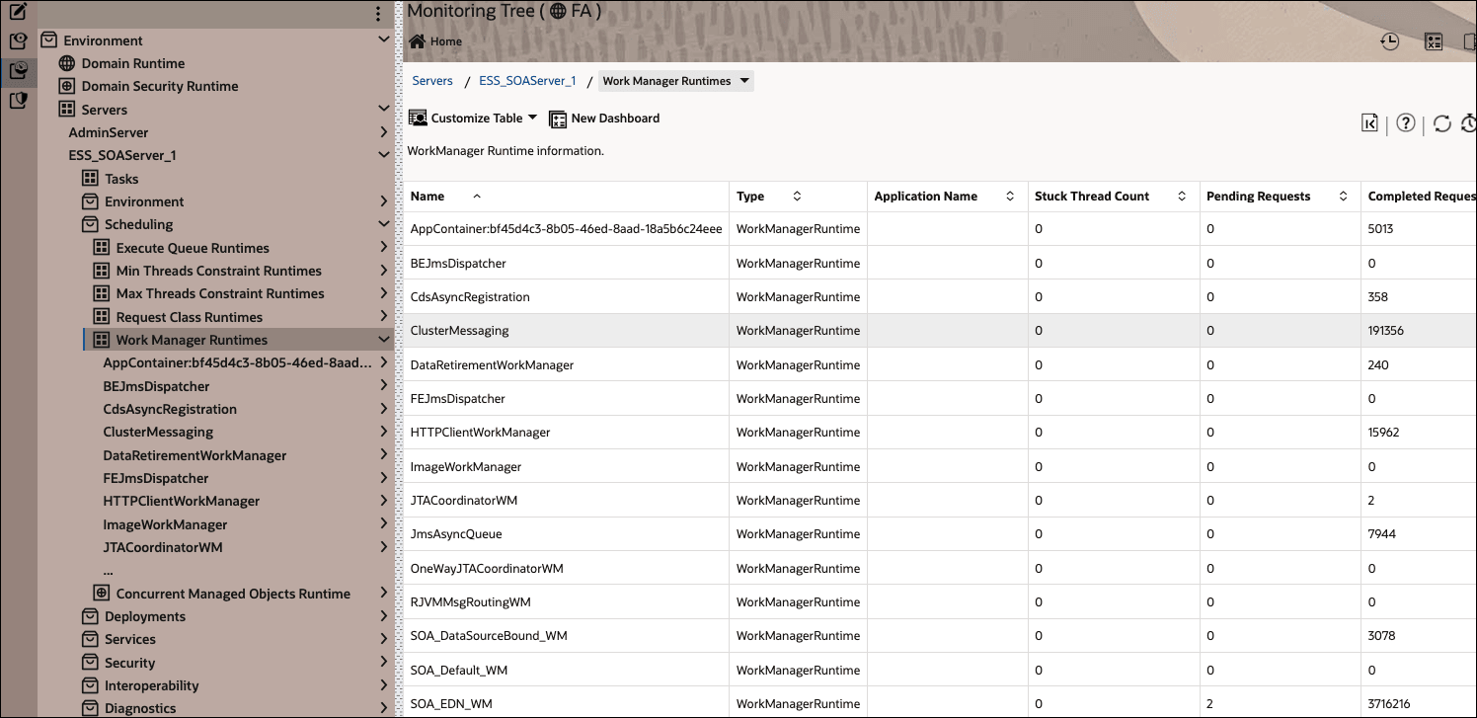The width and height of the screenshot is (1477, 718).
Task: Click the SOA_DataSourceBound_WM row name
Action: [489, 636]
